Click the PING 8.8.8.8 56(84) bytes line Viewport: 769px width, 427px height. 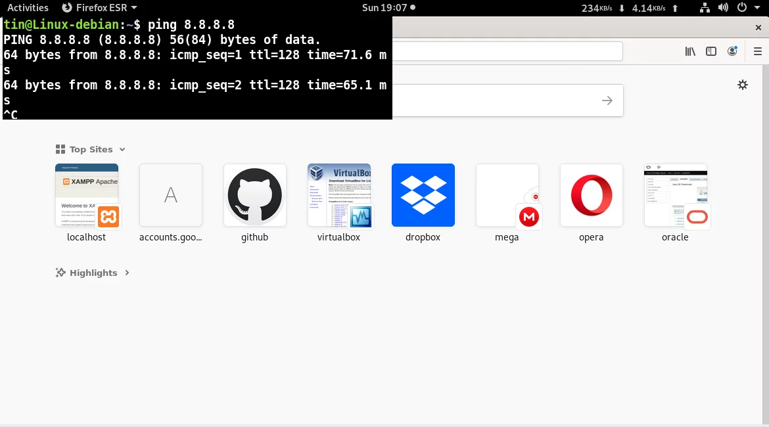[162, 39]
